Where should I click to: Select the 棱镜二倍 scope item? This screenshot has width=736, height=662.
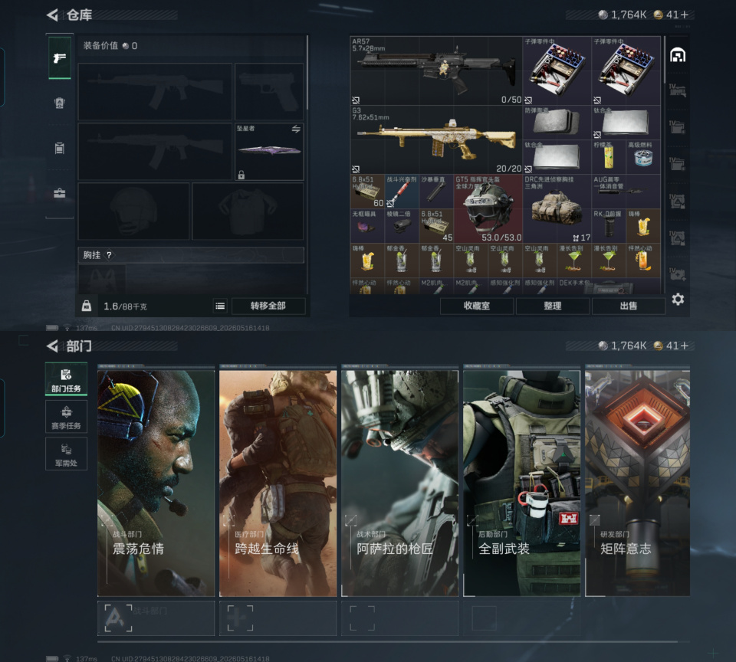click(402, 226)
